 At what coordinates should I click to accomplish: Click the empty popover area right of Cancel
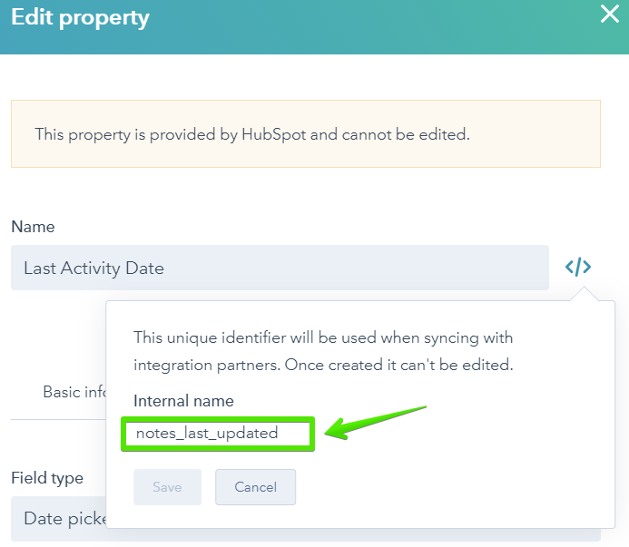tap(453, 487)
